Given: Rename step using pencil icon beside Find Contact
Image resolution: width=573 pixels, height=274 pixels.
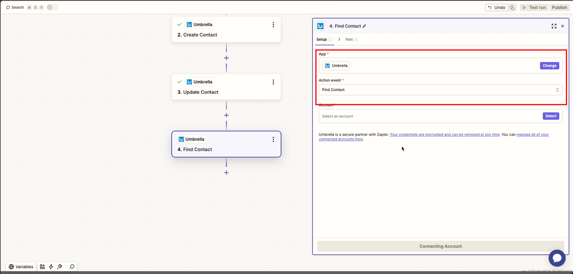Looking at the screenshot, I should 364,26.
